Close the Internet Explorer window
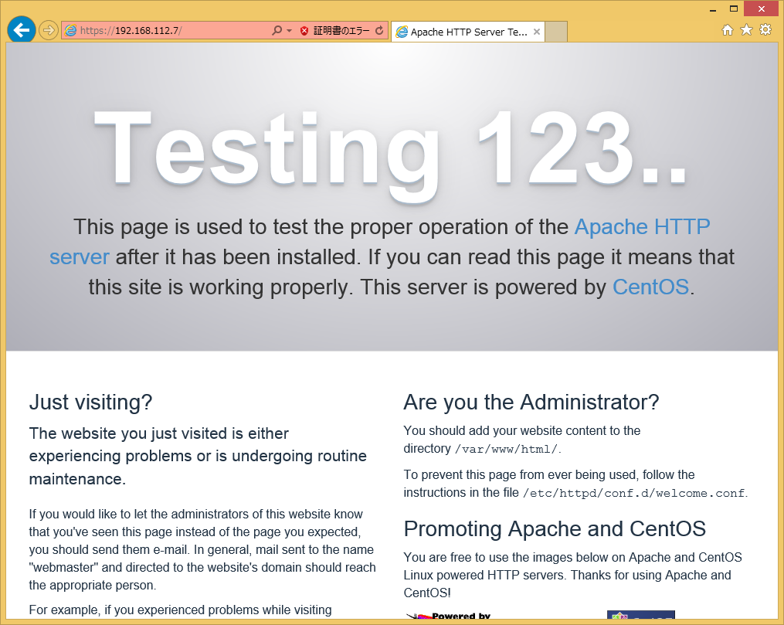This screenshot has height=625, width=784. 762,9
